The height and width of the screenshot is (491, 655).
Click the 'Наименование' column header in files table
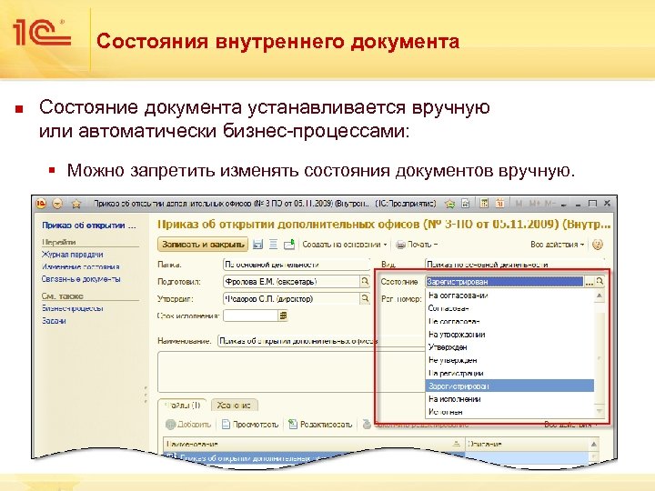[314, 445]
